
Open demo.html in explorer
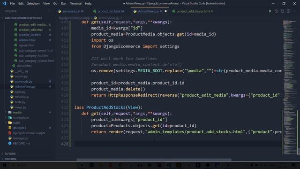[24, 66]
